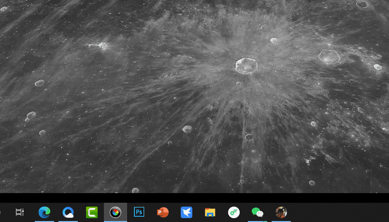
Task: Open PowerPoint from the taskbar
Action: (163, 212)
